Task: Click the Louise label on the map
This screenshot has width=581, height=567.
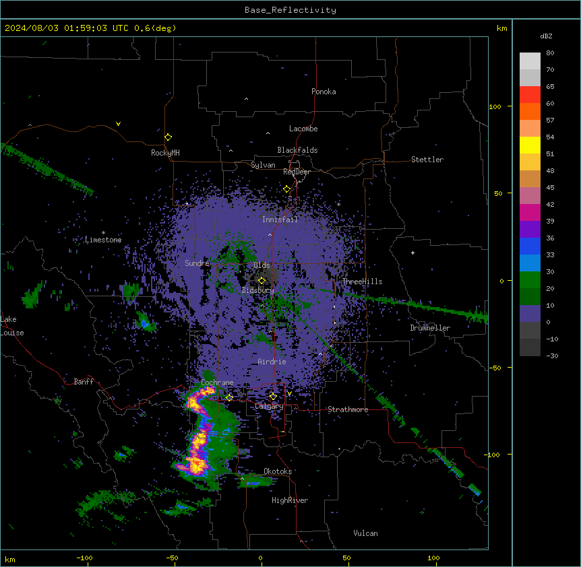Action: 12,333
